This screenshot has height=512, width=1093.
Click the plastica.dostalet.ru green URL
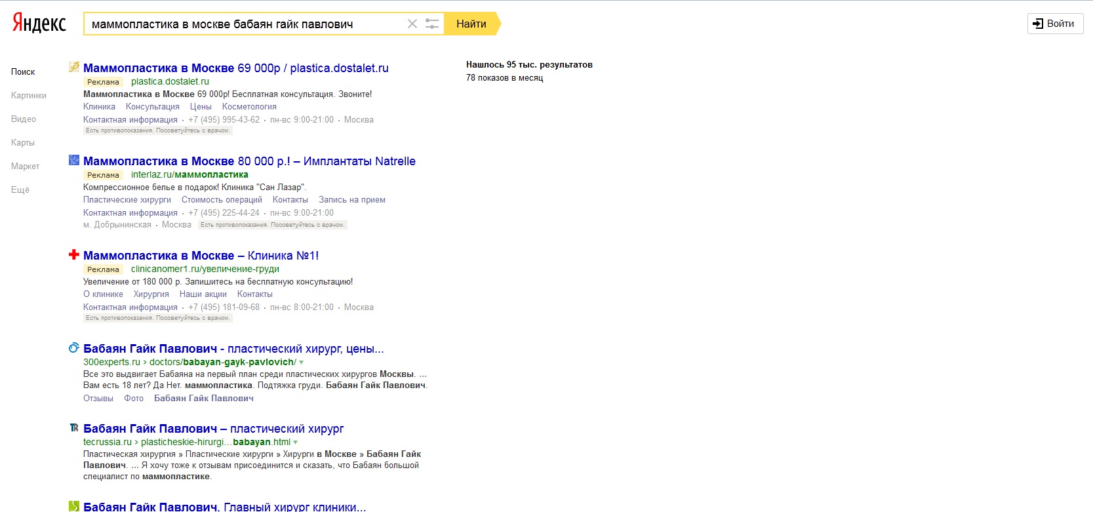click(x=170, y=82)
